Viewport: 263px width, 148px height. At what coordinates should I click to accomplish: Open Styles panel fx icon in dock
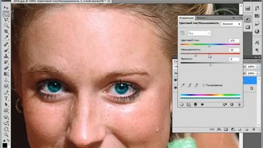[x=257, y=24]
